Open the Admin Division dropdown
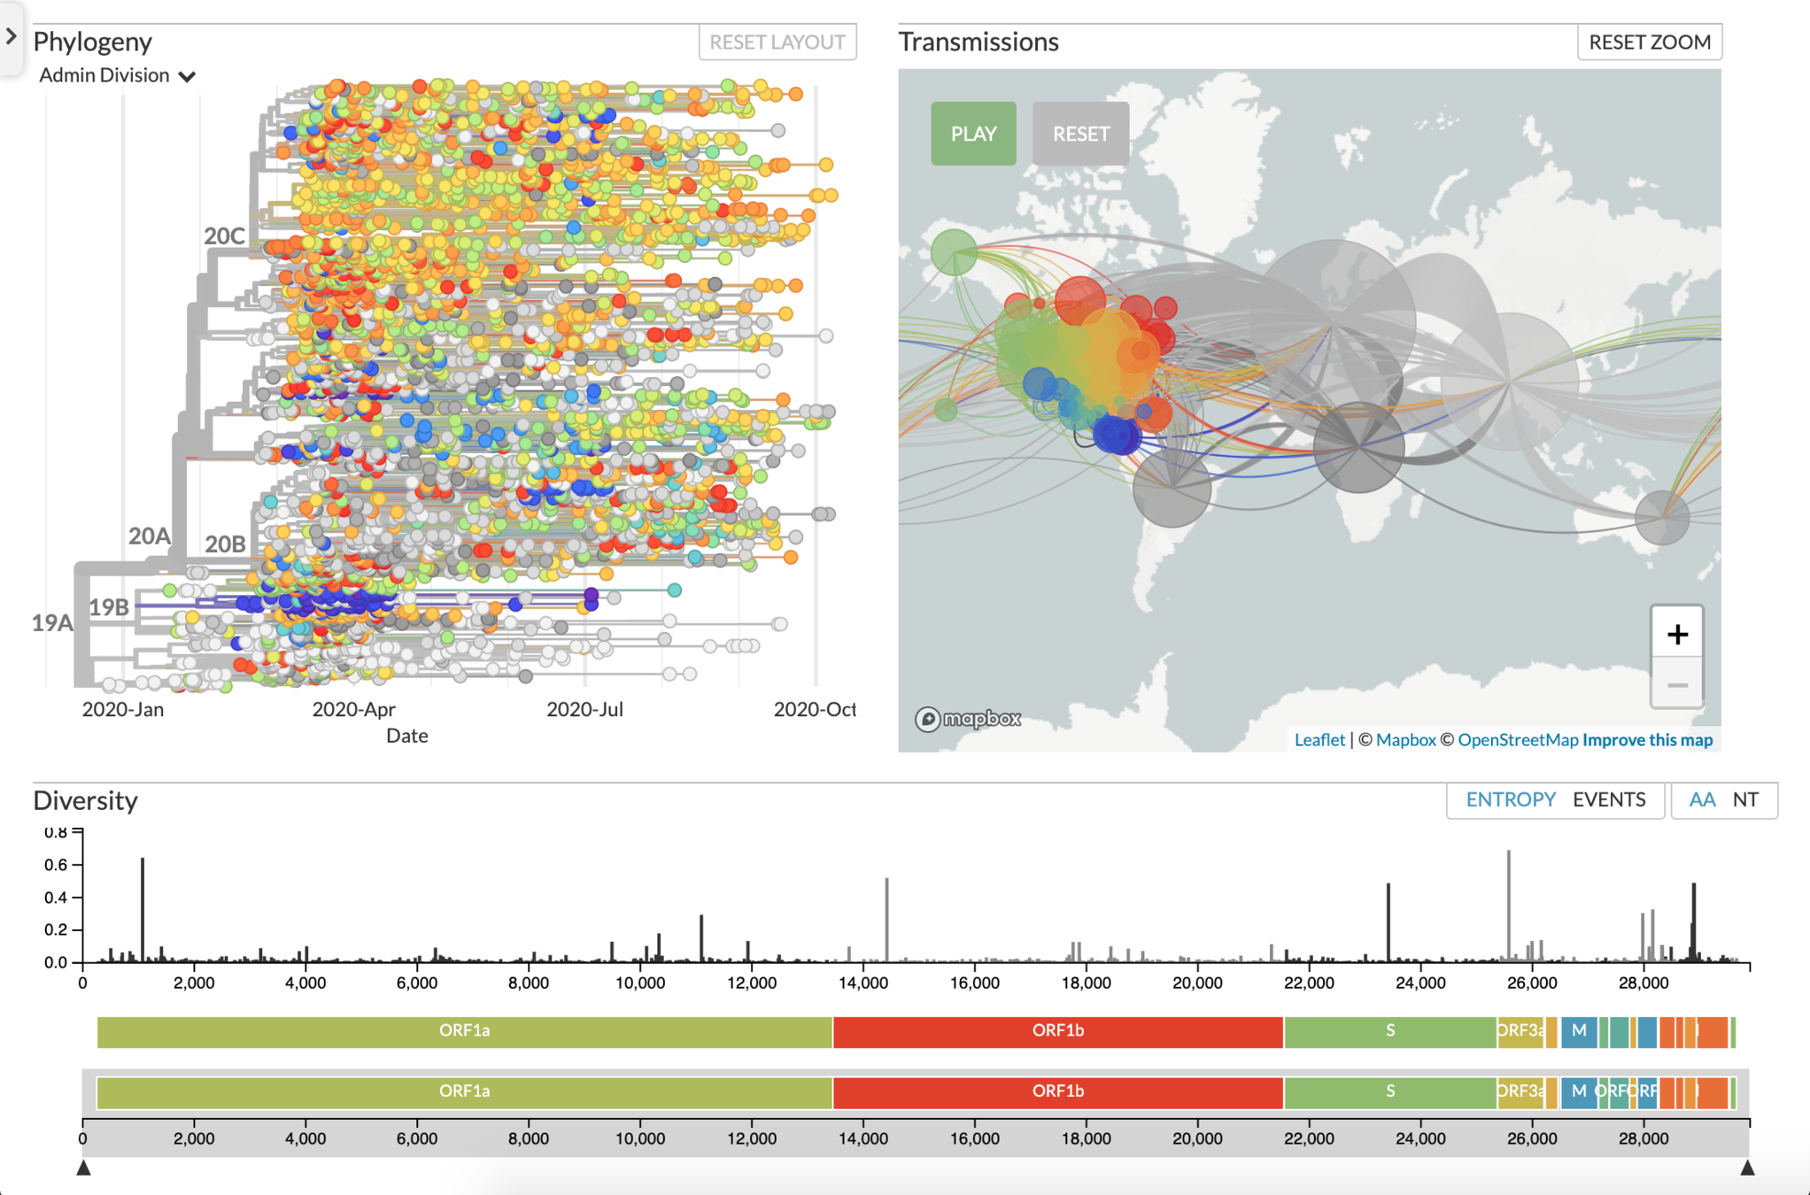Viewport: 1810px width, 1195px height. (117, 76)
